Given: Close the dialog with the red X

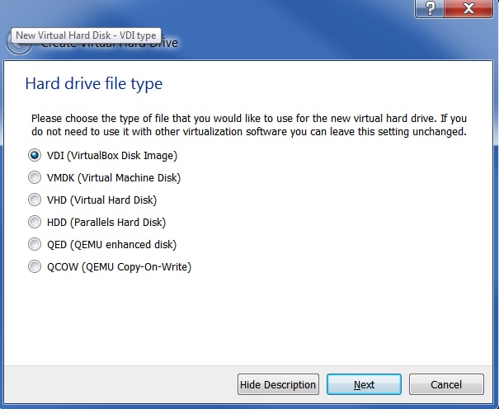Looking at the screenshot, I should [468, 8].
